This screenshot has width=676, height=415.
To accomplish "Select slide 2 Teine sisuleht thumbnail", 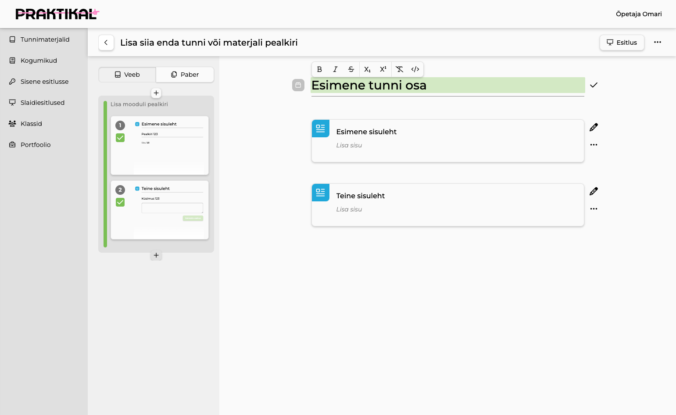I will pos(160,210).
